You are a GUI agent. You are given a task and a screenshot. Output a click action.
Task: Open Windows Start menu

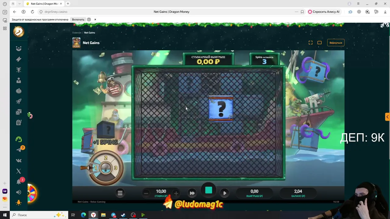[5, 215]
